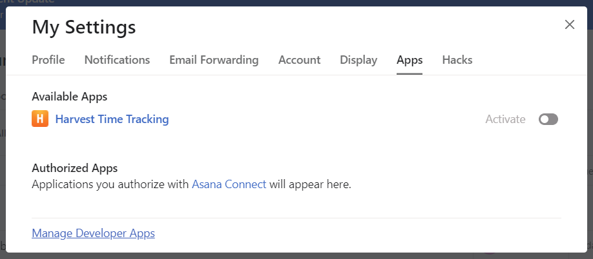Click the "Applications you authorize with" text

[110, 184]
